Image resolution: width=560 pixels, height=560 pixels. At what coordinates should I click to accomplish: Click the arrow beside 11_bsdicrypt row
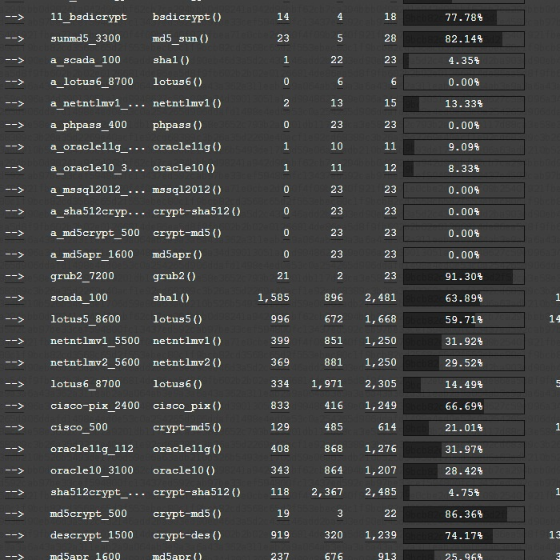(x=14, y=17)
